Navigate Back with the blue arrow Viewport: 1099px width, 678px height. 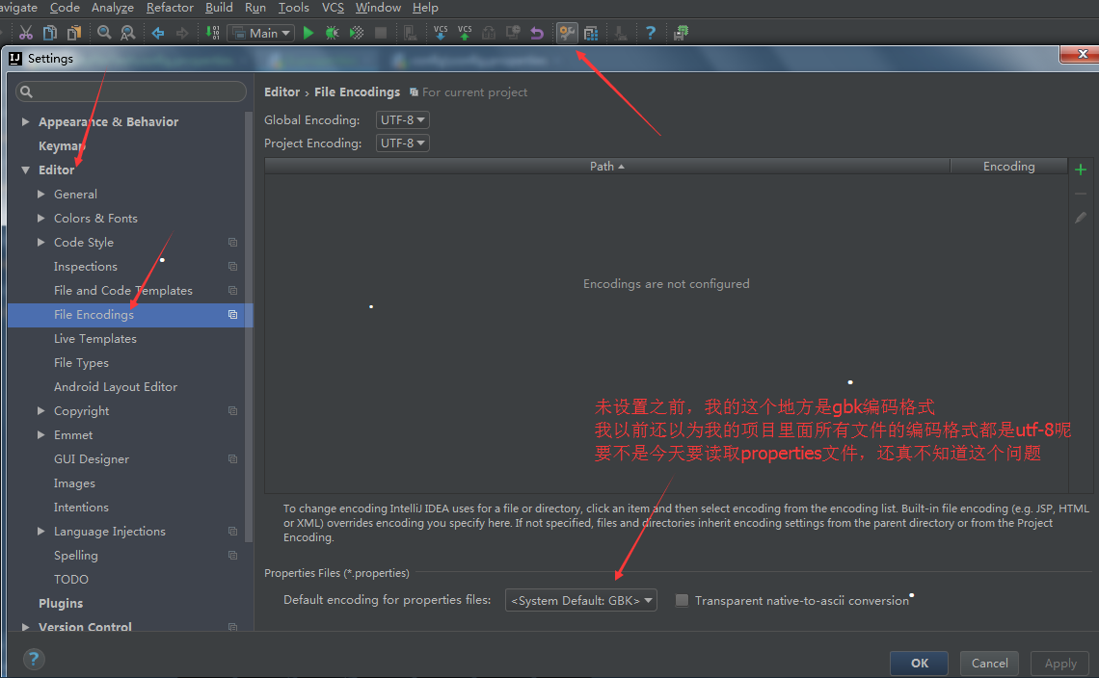158,33
